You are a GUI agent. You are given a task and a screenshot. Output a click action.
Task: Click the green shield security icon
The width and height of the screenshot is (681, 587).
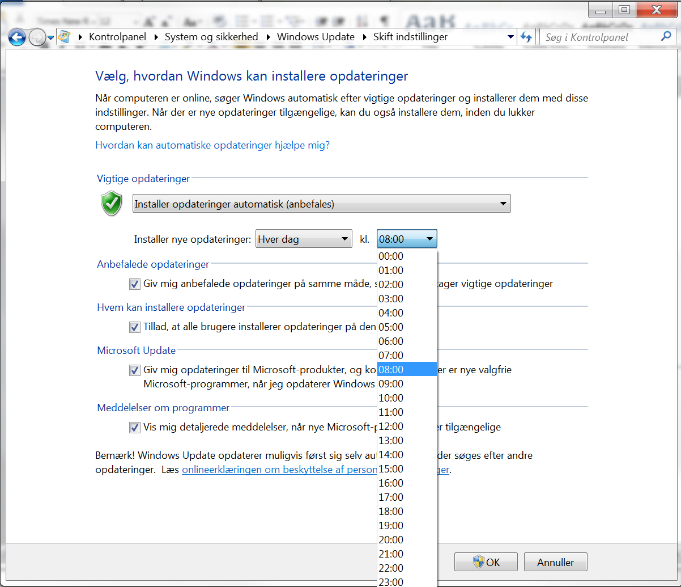pyautogui.click(x=112, y=204)
